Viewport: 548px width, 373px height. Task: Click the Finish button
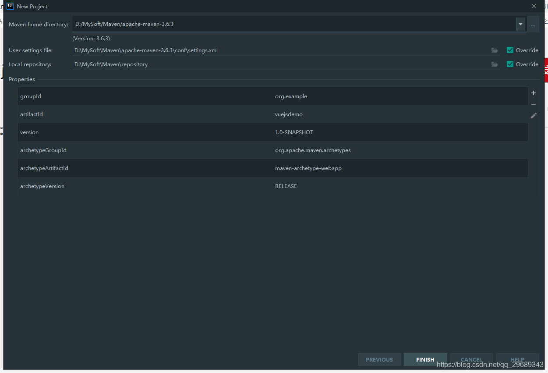(425, 359)
